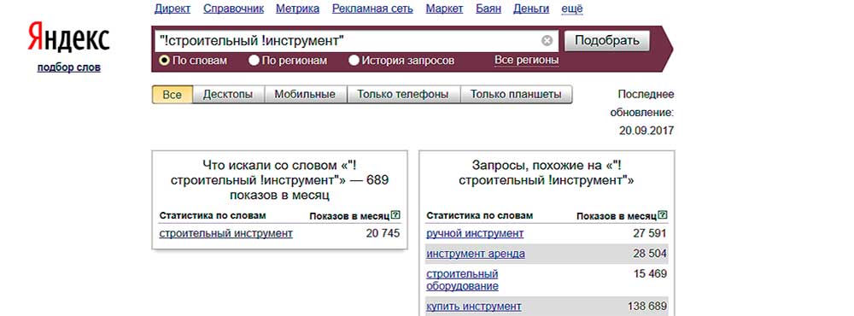
Task: Select the 'История запросов' radio option
Action: [354, 61]
